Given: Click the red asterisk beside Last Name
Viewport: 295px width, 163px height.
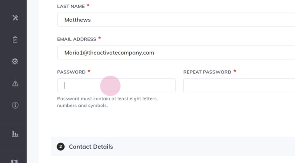Looking at the screenshot, I should coord(88,5).
